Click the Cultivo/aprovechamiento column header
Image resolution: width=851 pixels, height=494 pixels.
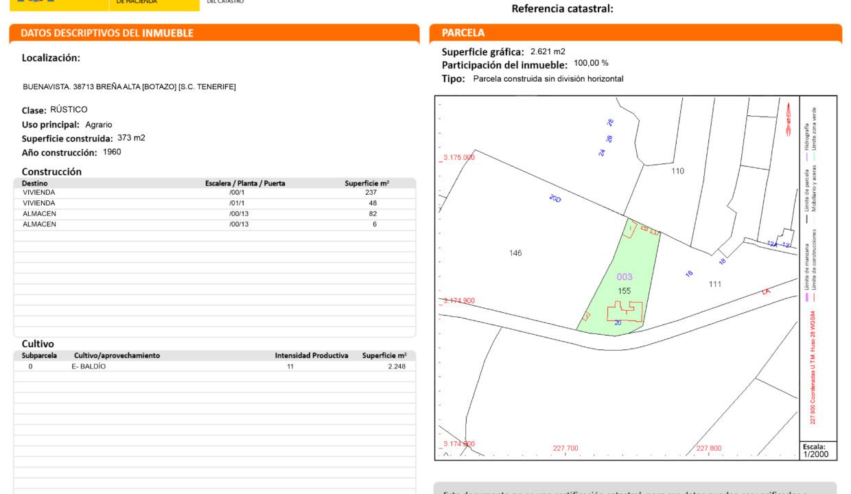[x=117, y=355]
